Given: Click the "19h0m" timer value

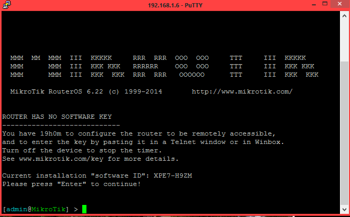Looking at the screenshot, I should [x=51, y=133].
